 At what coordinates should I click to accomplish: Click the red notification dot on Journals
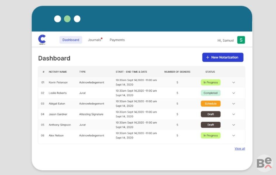coord(101,38)
